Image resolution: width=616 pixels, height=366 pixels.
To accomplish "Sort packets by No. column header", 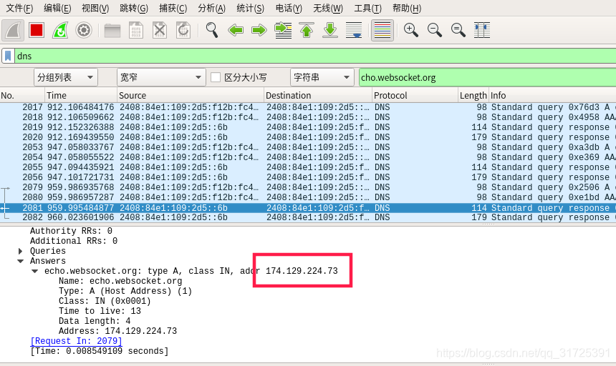I will click(22, 95).
